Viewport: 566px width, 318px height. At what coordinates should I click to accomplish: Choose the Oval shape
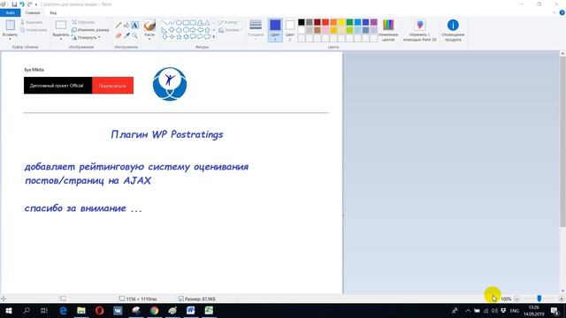pos(179,23)
